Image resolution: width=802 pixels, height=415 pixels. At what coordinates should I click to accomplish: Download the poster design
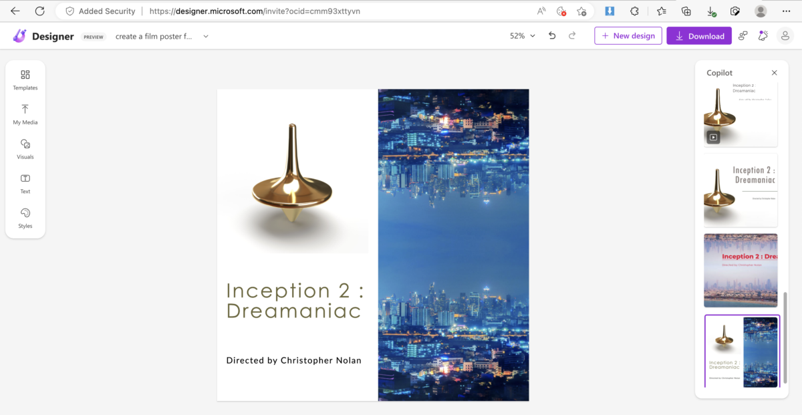click(699, 36)
